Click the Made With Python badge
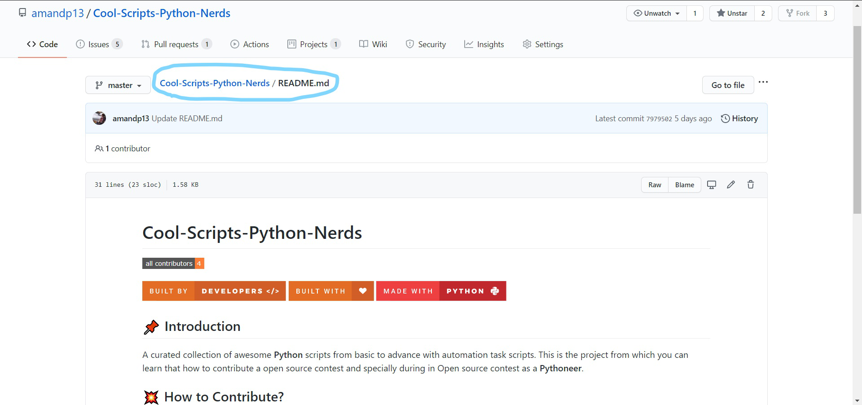The height and width of the screenshot is (405, 862). [441, 291]
